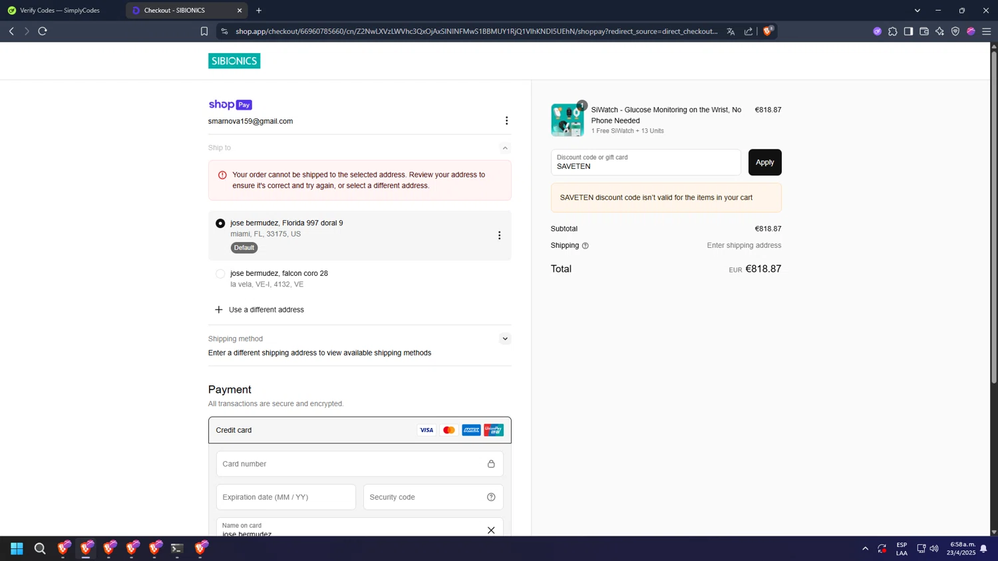Screen dimensions: 998x561
Task: Open site information icon in address bar
Action: [224, 31]
